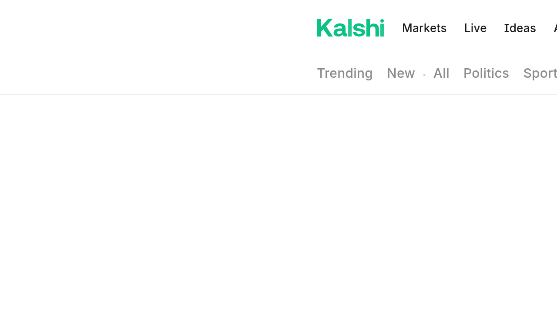
Task: Click the new-markets indicator dot
Action: point(424,74)
